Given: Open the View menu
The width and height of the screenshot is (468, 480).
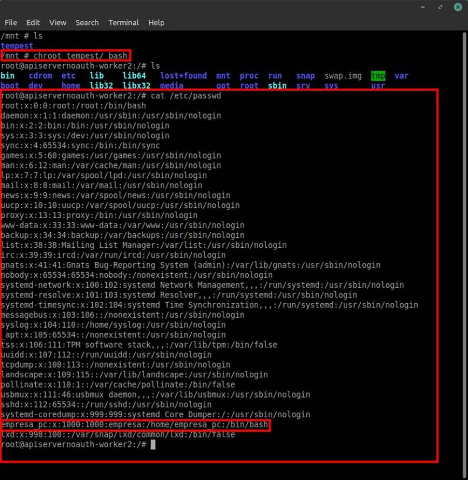Looking at the screenshot, I should click(58, 22).
